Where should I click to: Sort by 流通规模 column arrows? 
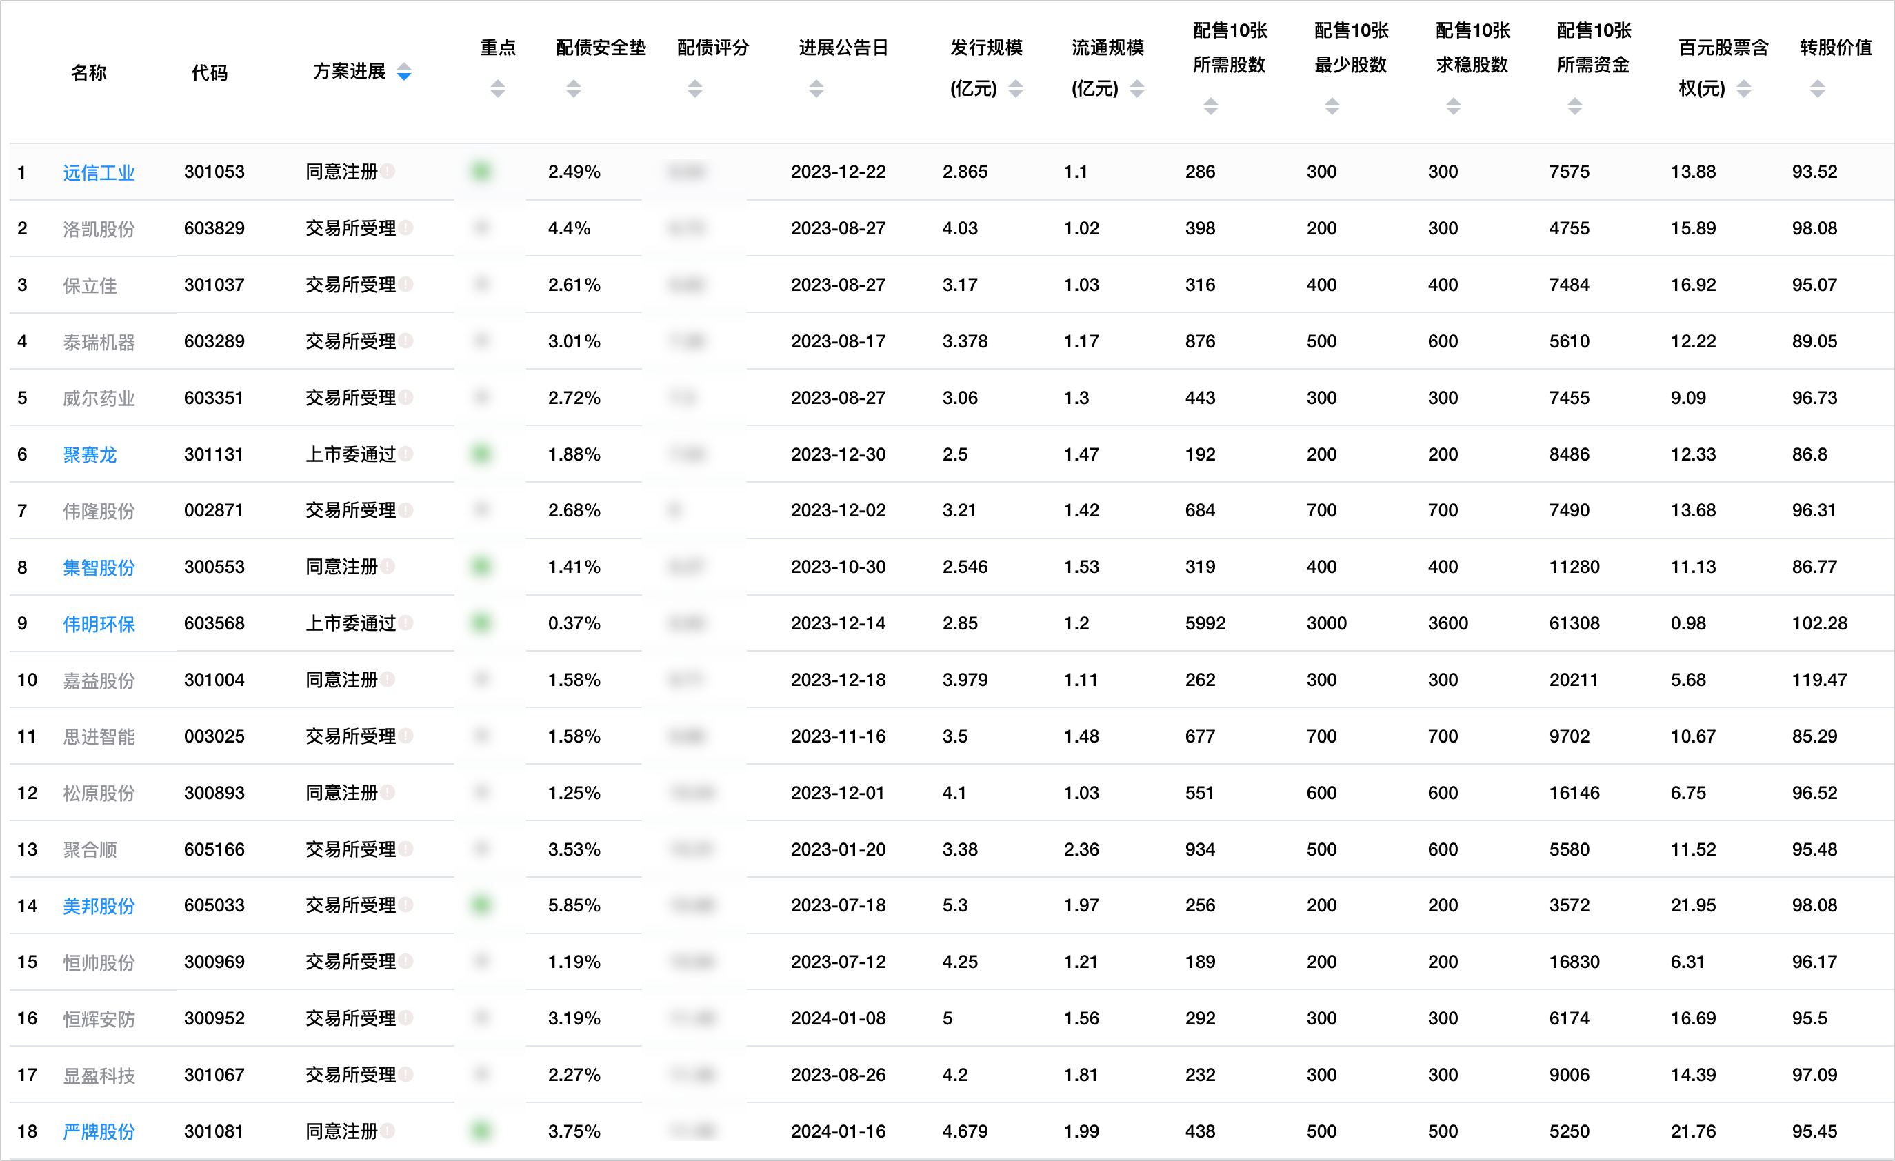(x=1136, y=89)
